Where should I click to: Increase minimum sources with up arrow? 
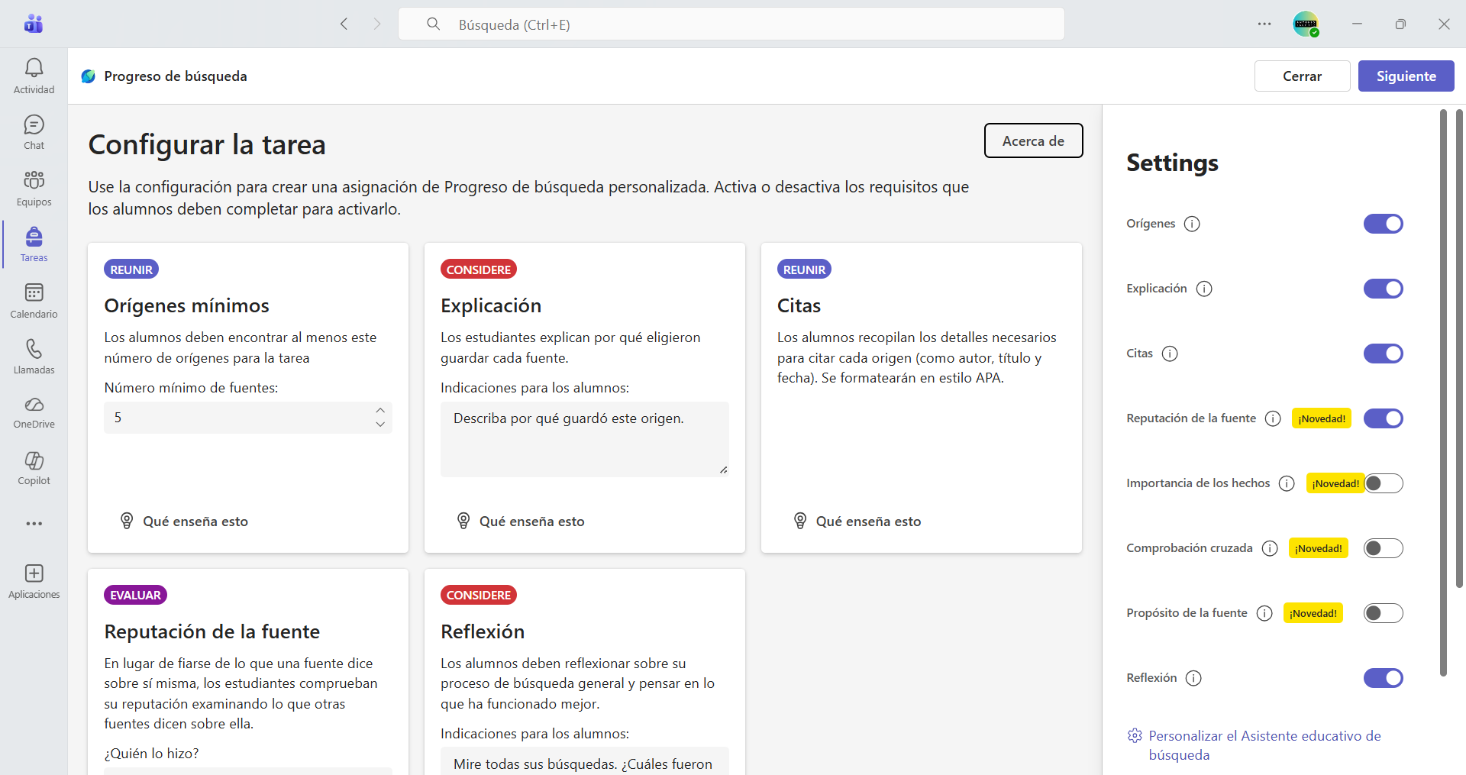[x=380, y=410]
